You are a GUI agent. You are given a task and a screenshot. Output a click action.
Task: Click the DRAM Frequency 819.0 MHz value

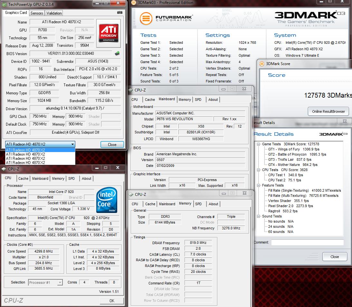click(x=198, y=243)
